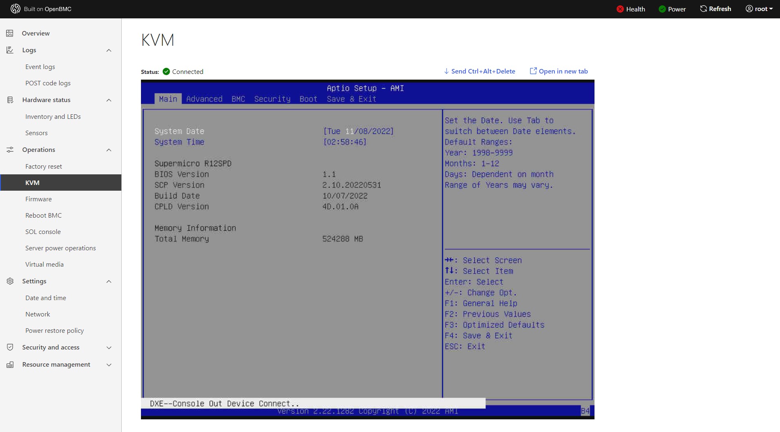780x432 pixels.
Task: Click the Refresh circular arrow icon
Action: (x=703, y=9)
